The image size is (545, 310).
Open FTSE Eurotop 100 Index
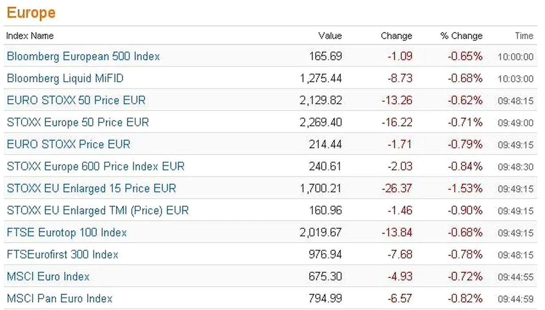tap(67, 232)
